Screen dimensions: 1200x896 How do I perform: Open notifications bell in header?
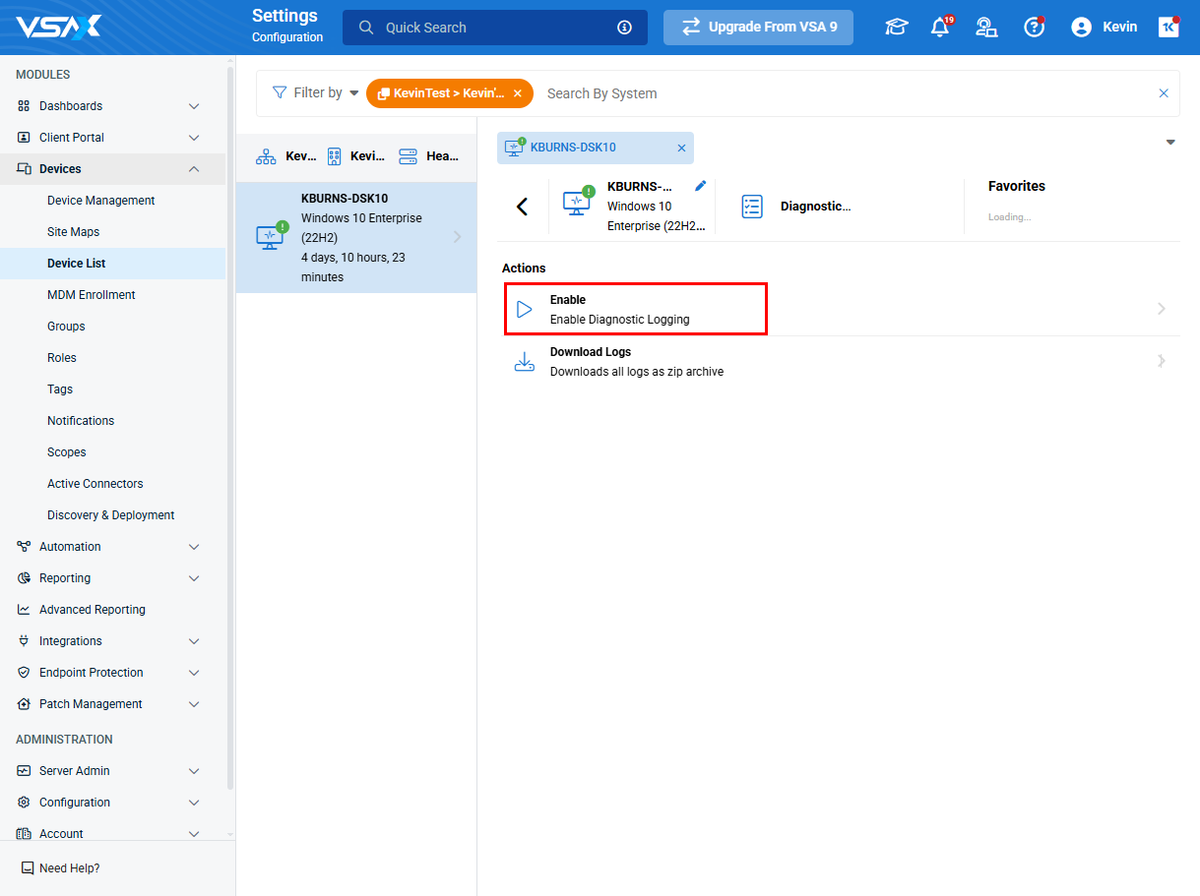pos(940,27)
